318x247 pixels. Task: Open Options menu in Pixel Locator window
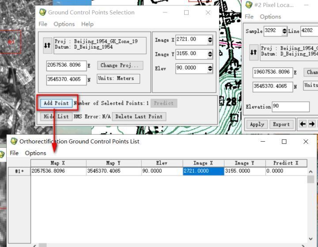270,17
